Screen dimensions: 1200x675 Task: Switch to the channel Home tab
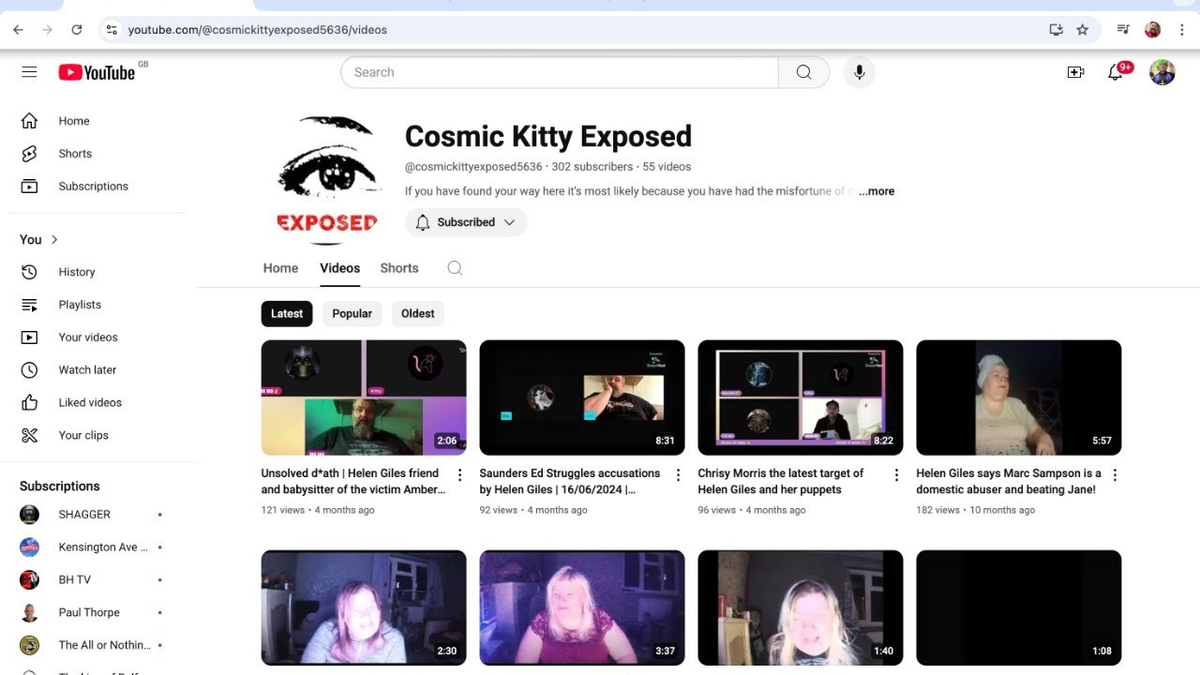(280, 268)
